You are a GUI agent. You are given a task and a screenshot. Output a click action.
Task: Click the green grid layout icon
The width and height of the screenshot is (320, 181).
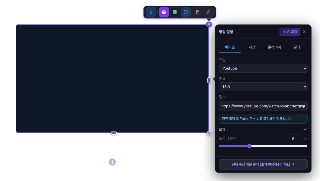[x=175, y=12]
